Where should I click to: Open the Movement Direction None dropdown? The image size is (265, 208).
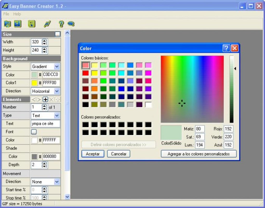[57, 182]
